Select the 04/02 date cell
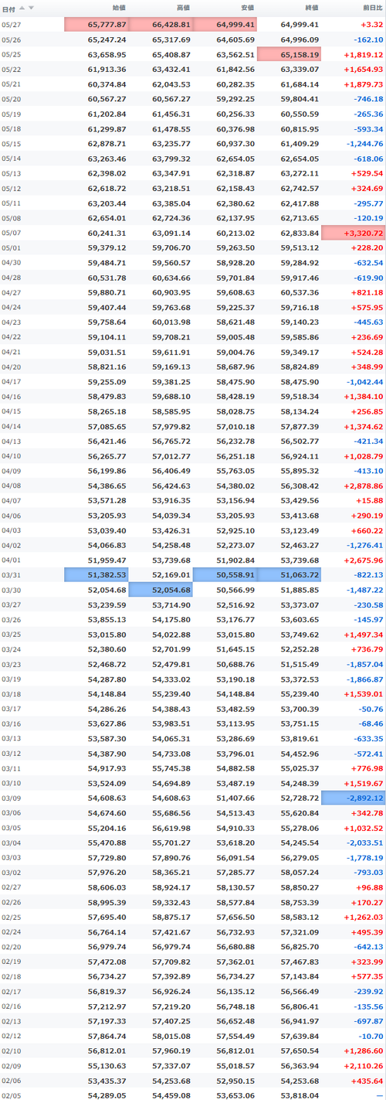This screenshot has height=1100, width=386. pos(11,547)
